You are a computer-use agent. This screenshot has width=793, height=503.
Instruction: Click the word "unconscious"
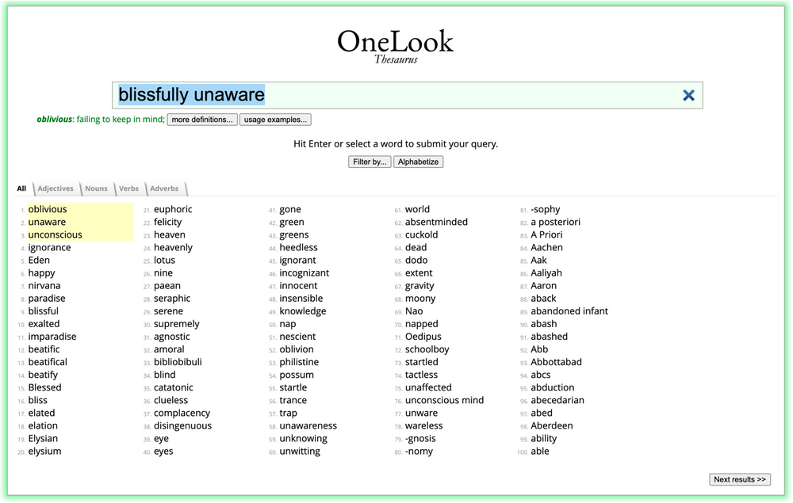coord(54,234)
